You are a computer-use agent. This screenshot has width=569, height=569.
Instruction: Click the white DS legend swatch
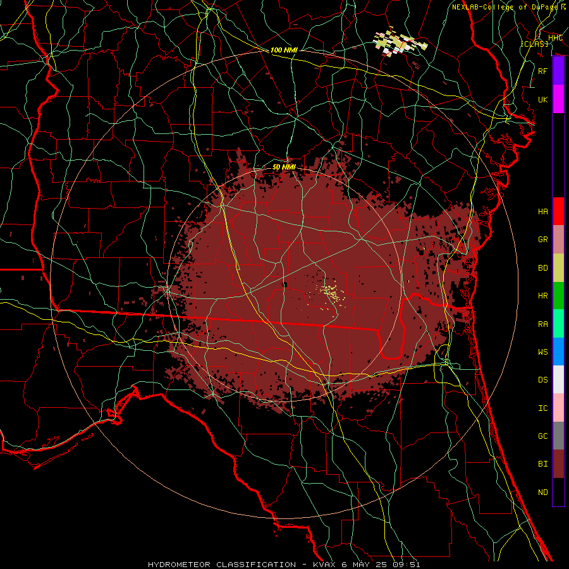click(x=558, y=379)
